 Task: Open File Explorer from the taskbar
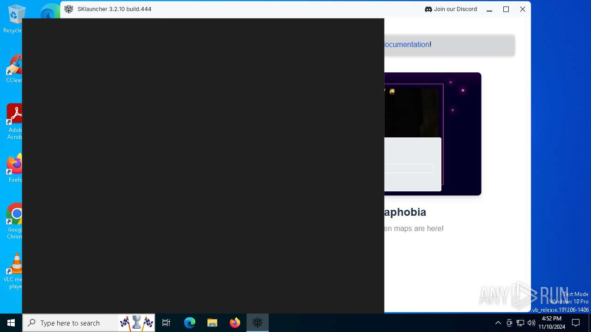212,323
